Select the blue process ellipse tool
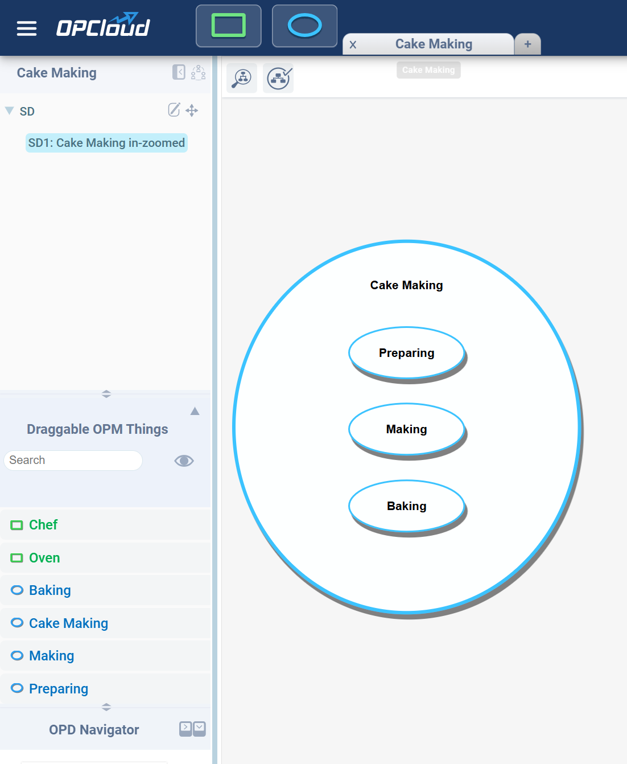Image resolution: width=627 pixels, height=764 pixels. pos(305,26)
